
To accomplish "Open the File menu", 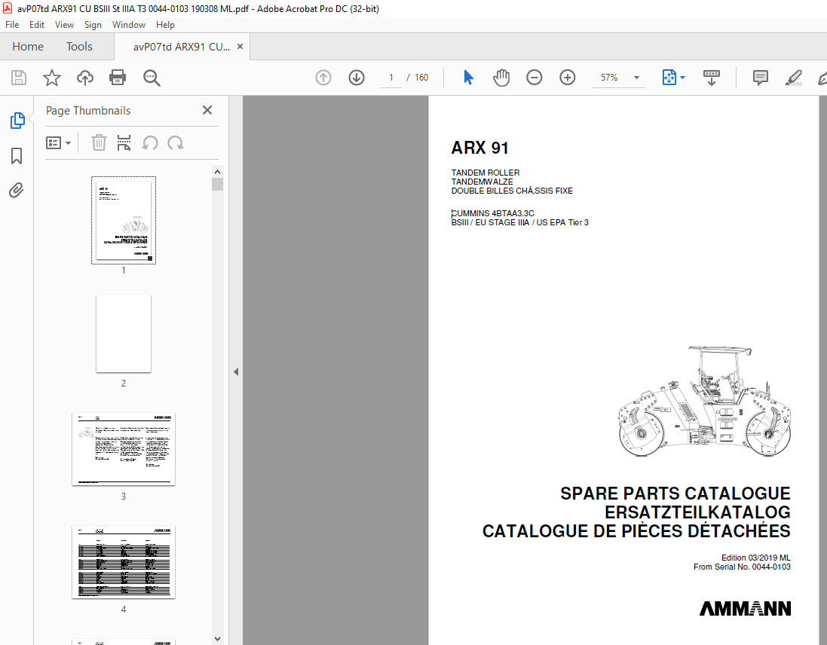I will click(12, 25).
